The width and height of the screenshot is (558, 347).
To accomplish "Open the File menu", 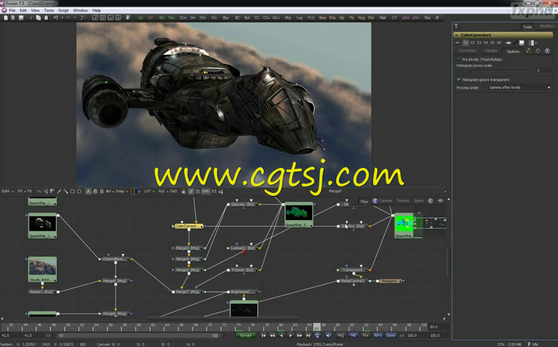I will tap(12, 10).
